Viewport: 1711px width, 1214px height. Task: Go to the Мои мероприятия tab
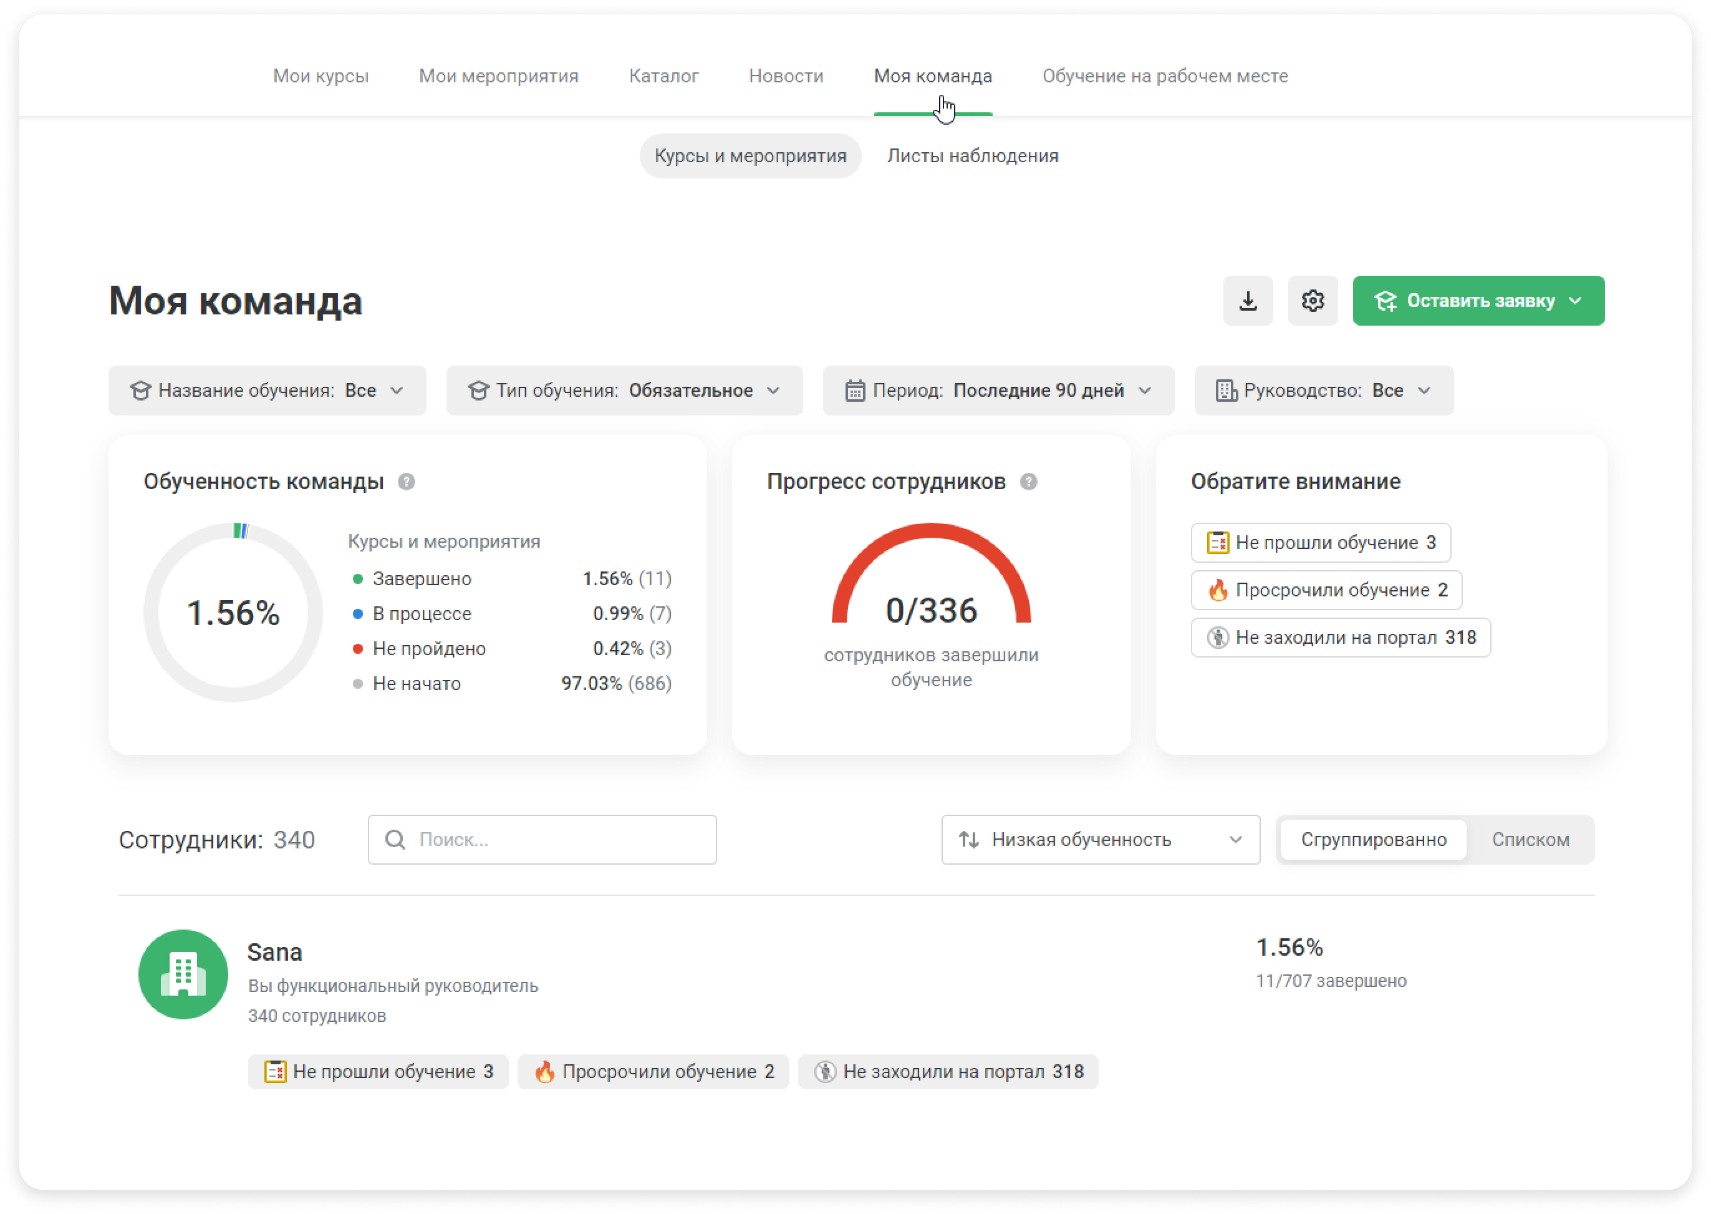coord(498,76)
